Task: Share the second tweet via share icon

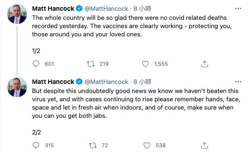Action: pyautogui.click(x=204, y=145)
